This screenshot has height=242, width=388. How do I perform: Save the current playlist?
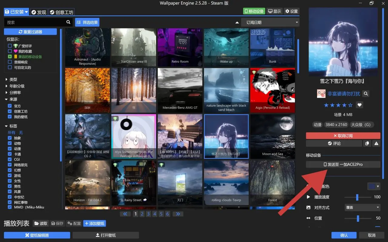point(57,223)
